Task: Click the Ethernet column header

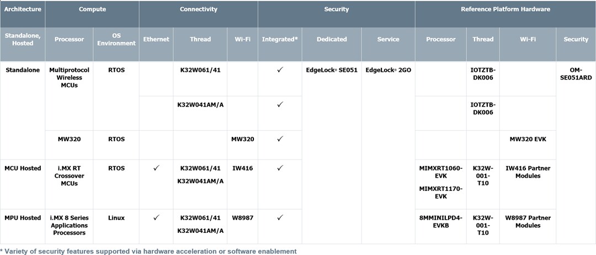Action: 156,39
